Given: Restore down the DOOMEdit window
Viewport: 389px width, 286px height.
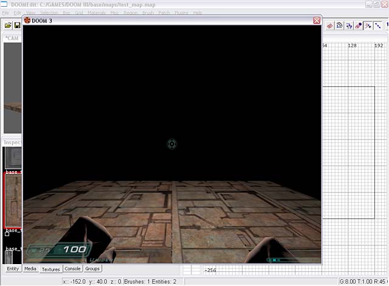Looking at the screenshot, I should click(x=377, y=4).
